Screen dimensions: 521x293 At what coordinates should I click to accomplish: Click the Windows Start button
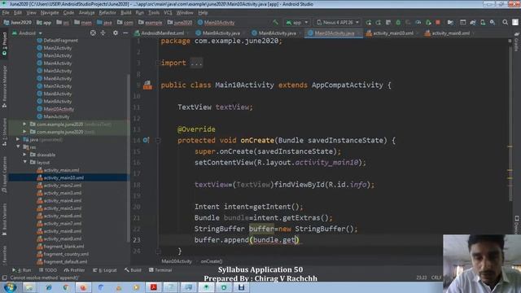point(10,287)
